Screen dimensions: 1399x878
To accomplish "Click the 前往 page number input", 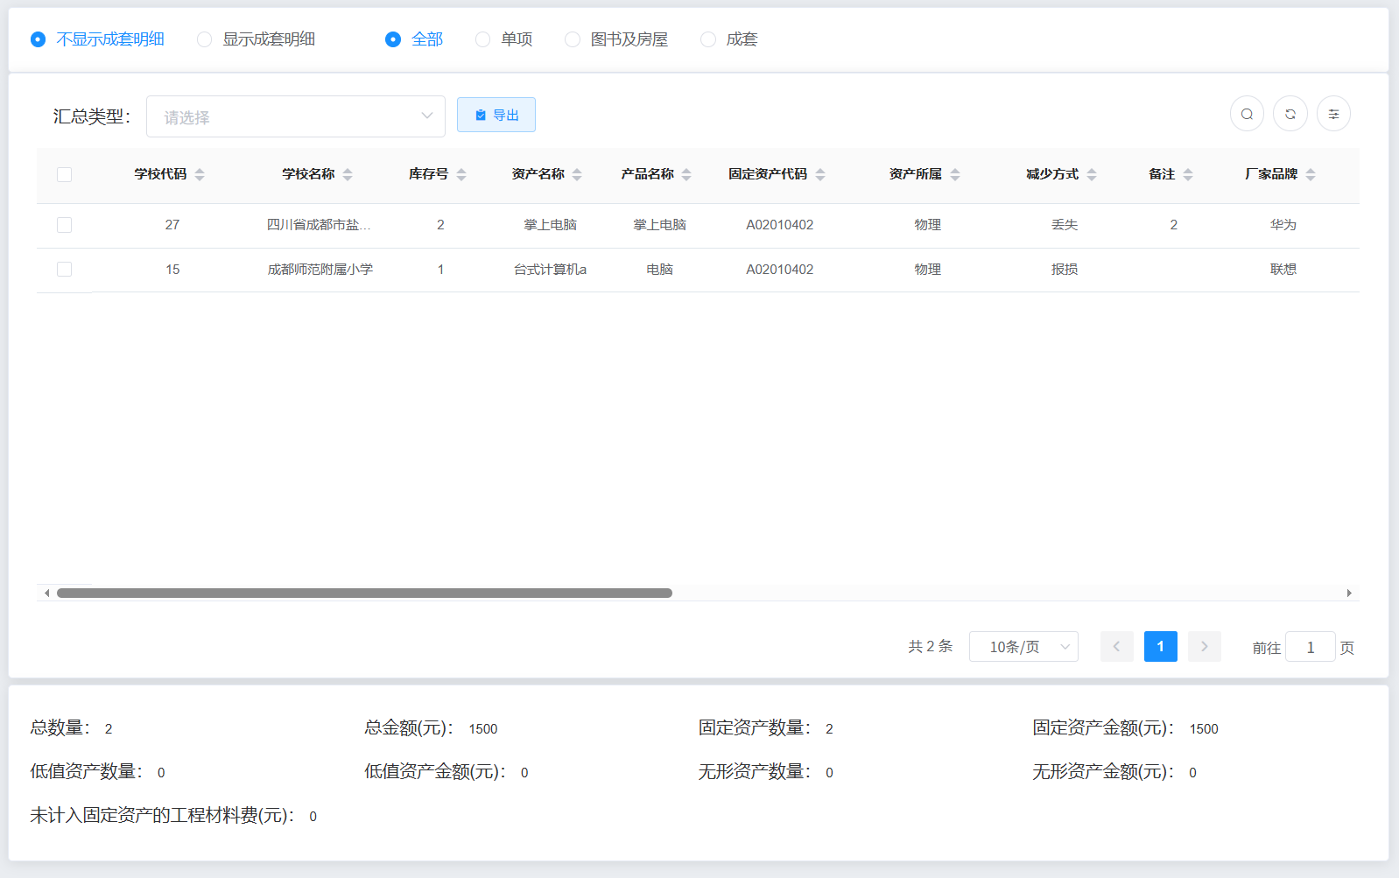I will pos(1310,647).
